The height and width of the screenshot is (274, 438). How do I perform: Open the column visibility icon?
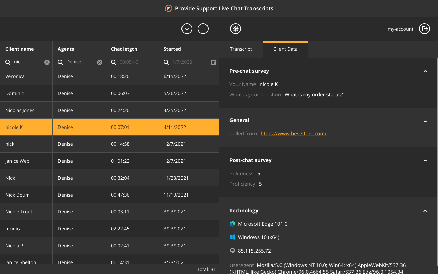(203, 29)
